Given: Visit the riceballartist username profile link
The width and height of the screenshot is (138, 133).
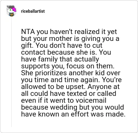Looking at the screenshot, I should coord(33,11).
